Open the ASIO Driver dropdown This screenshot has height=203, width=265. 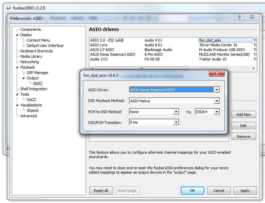pos(217,90)
